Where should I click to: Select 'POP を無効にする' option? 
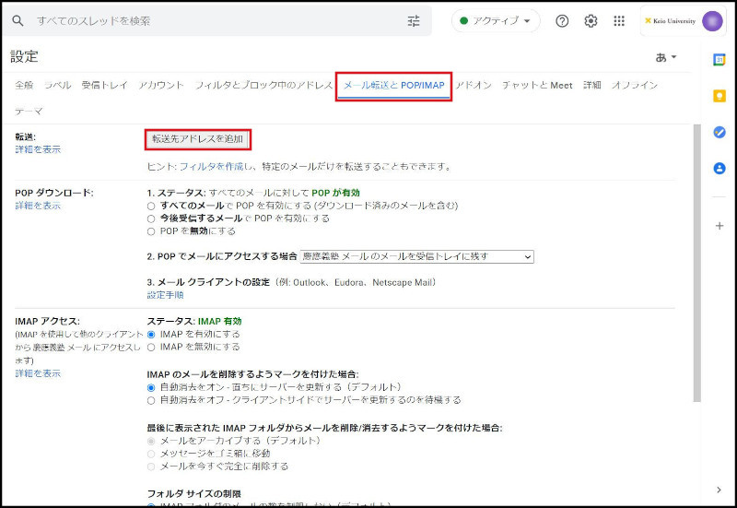tap(152, 231)
